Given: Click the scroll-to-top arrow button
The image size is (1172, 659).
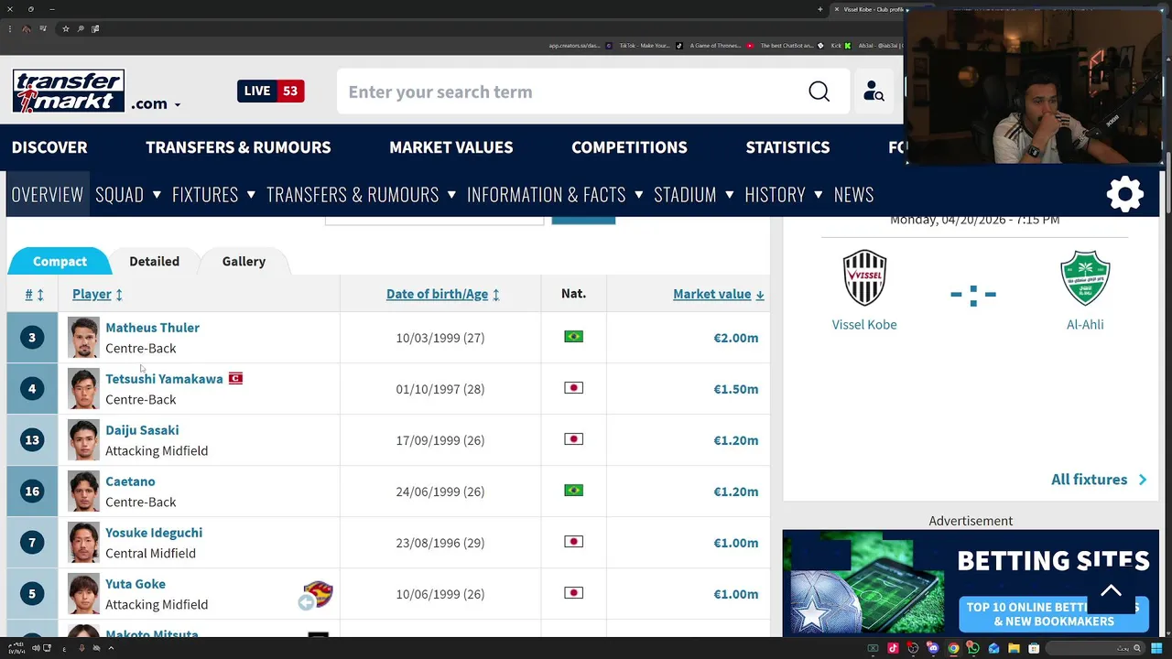Looking at the screenshot, I should (1111, 591).
